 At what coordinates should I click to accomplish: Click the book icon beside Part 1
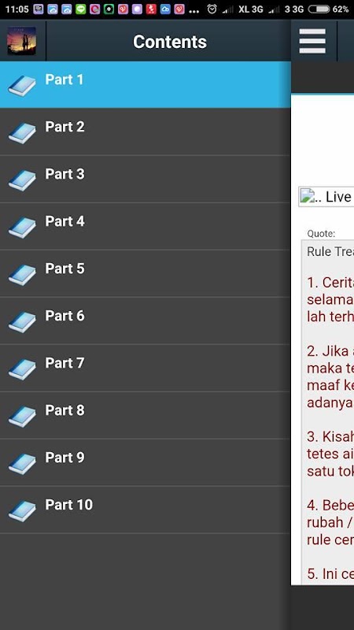point(22,85)
